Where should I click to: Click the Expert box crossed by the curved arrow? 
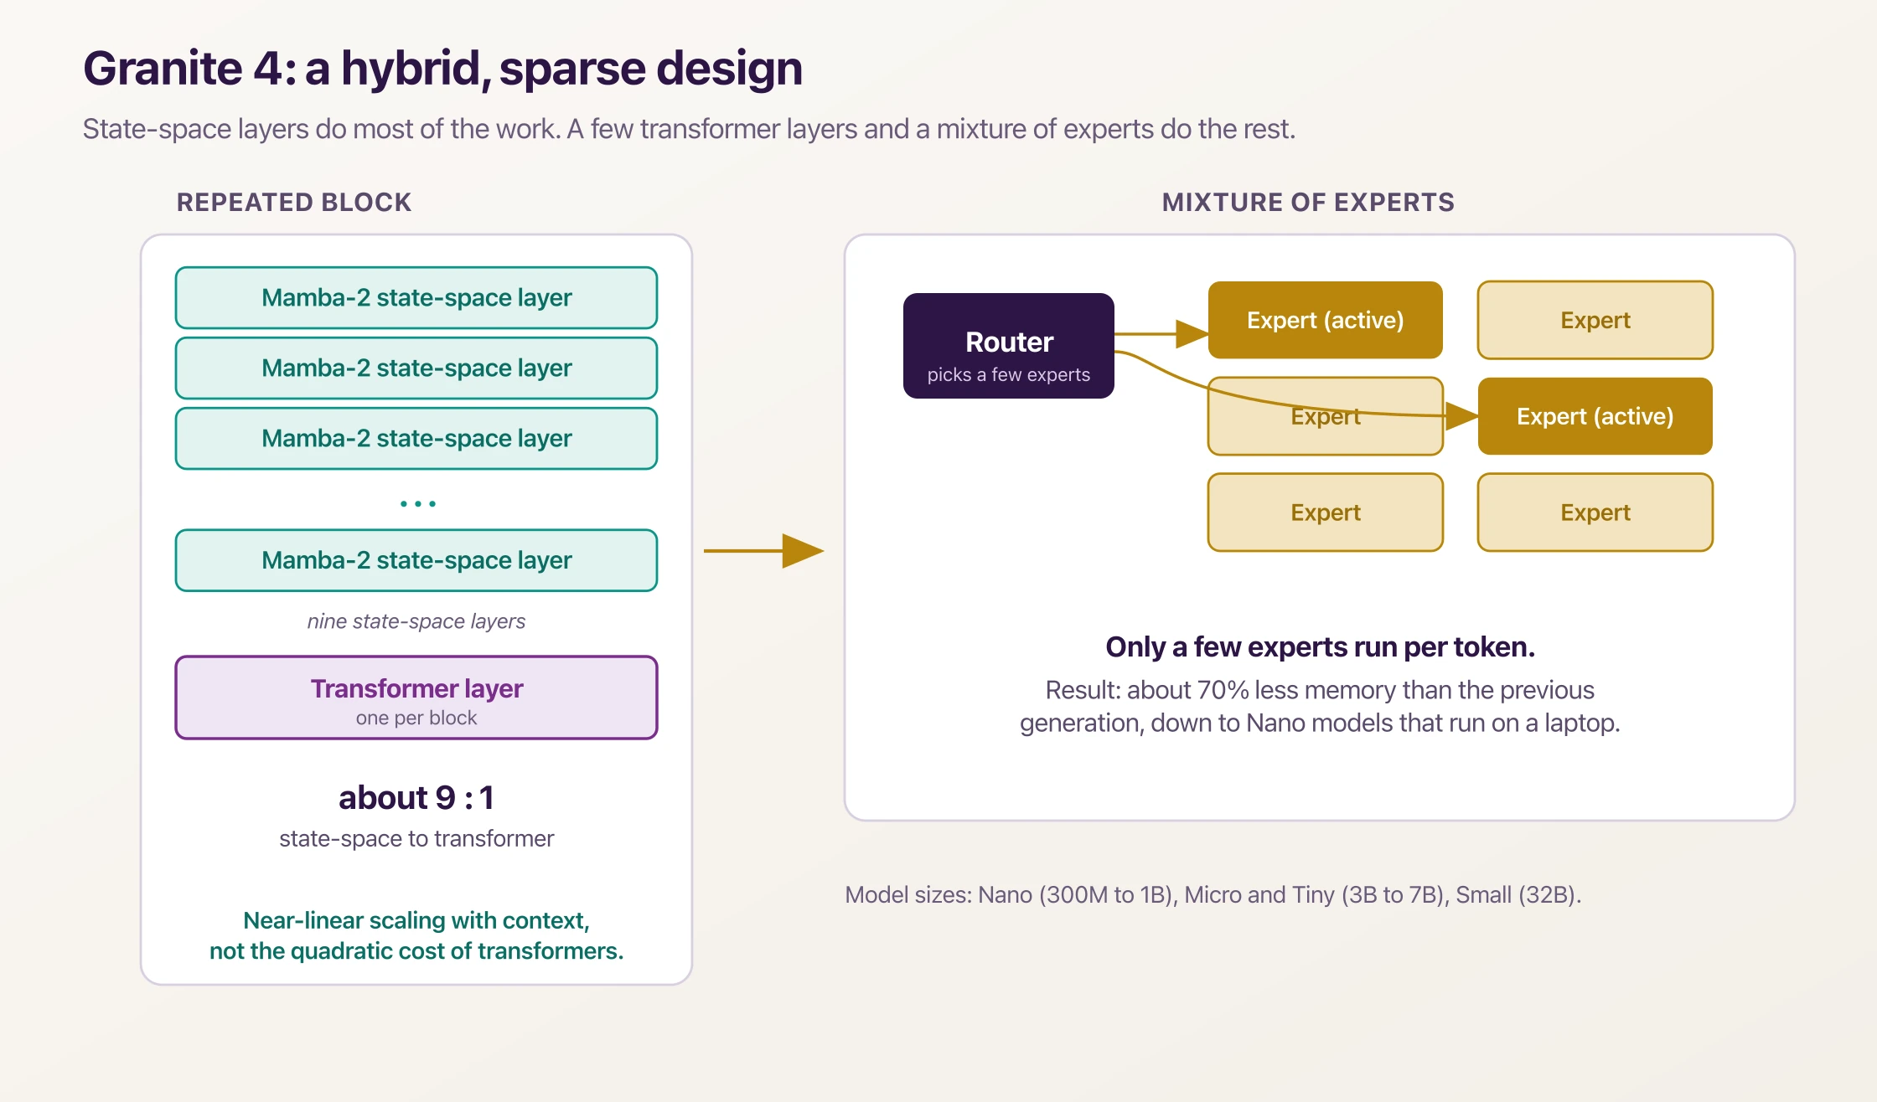[1326, 416]
